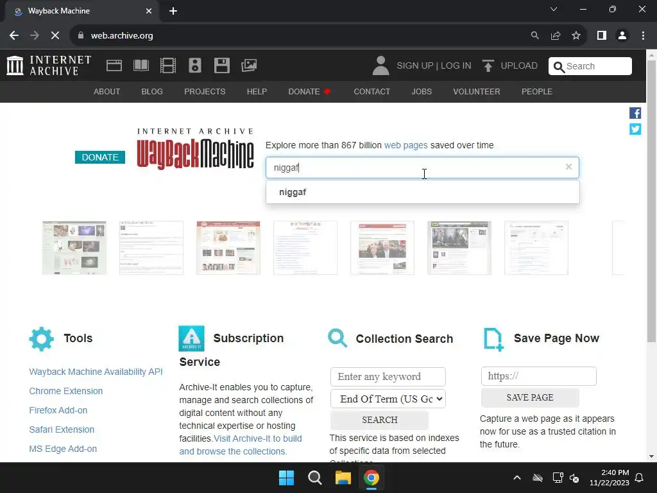Open the CONTACT menu item
The width and height of the screenshot is (657, 493).
point(371,91)
